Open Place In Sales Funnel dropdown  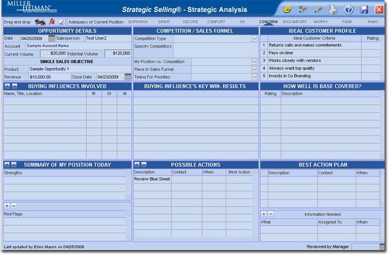(x=254, y=69)
